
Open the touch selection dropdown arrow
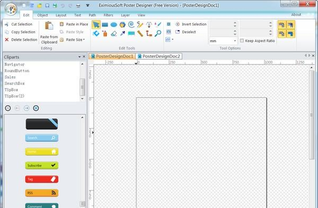click(173, 40)
